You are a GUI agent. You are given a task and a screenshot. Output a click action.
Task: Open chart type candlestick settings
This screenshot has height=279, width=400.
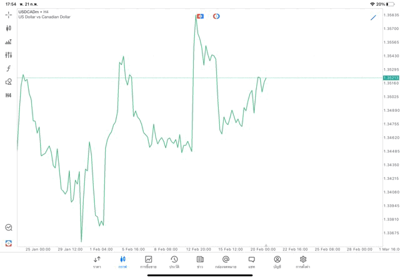click(x=9, y=28)
